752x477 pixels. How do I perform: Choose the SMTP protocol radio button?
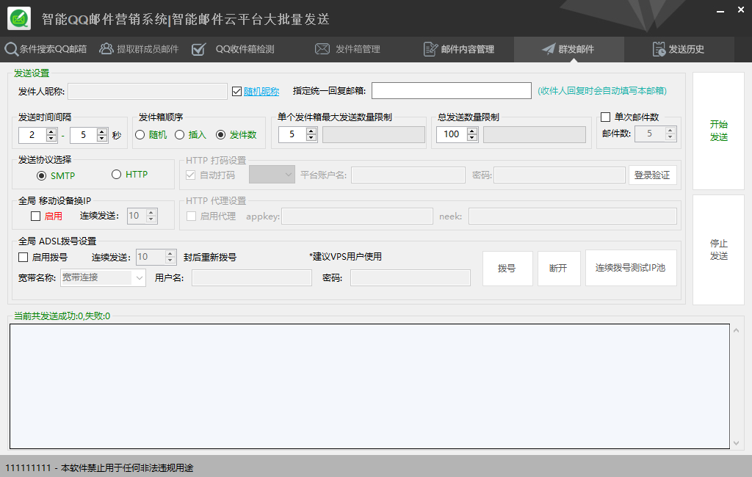point(41,175)
